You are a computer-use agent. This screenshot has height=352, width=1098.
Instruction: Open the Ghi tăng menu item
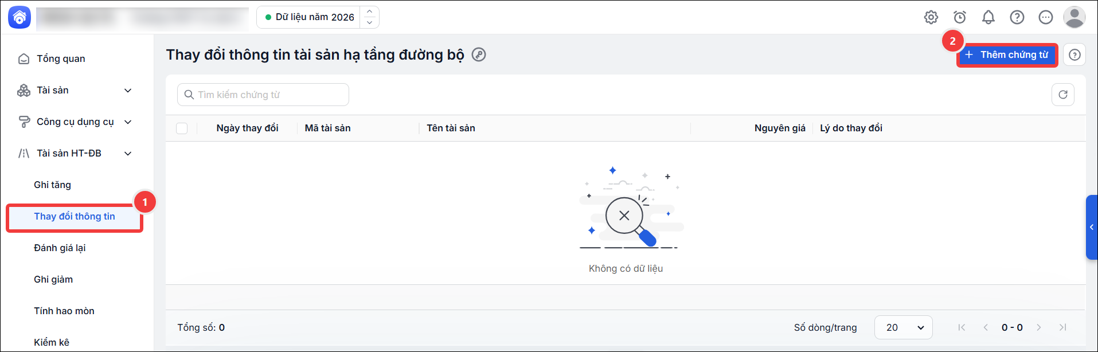[52, 185]
